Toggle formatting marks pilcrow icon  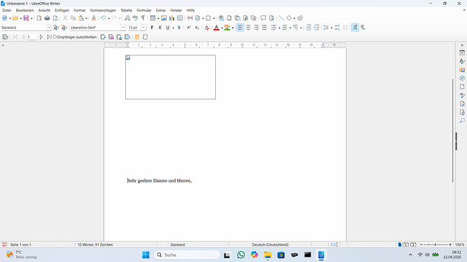tap(143, 18)
